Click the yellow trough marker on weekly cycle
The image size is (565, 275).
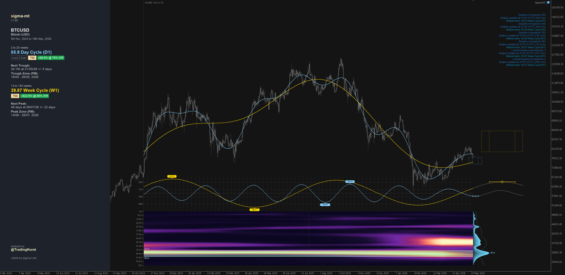pyautogui.click(x=254, y=210)
